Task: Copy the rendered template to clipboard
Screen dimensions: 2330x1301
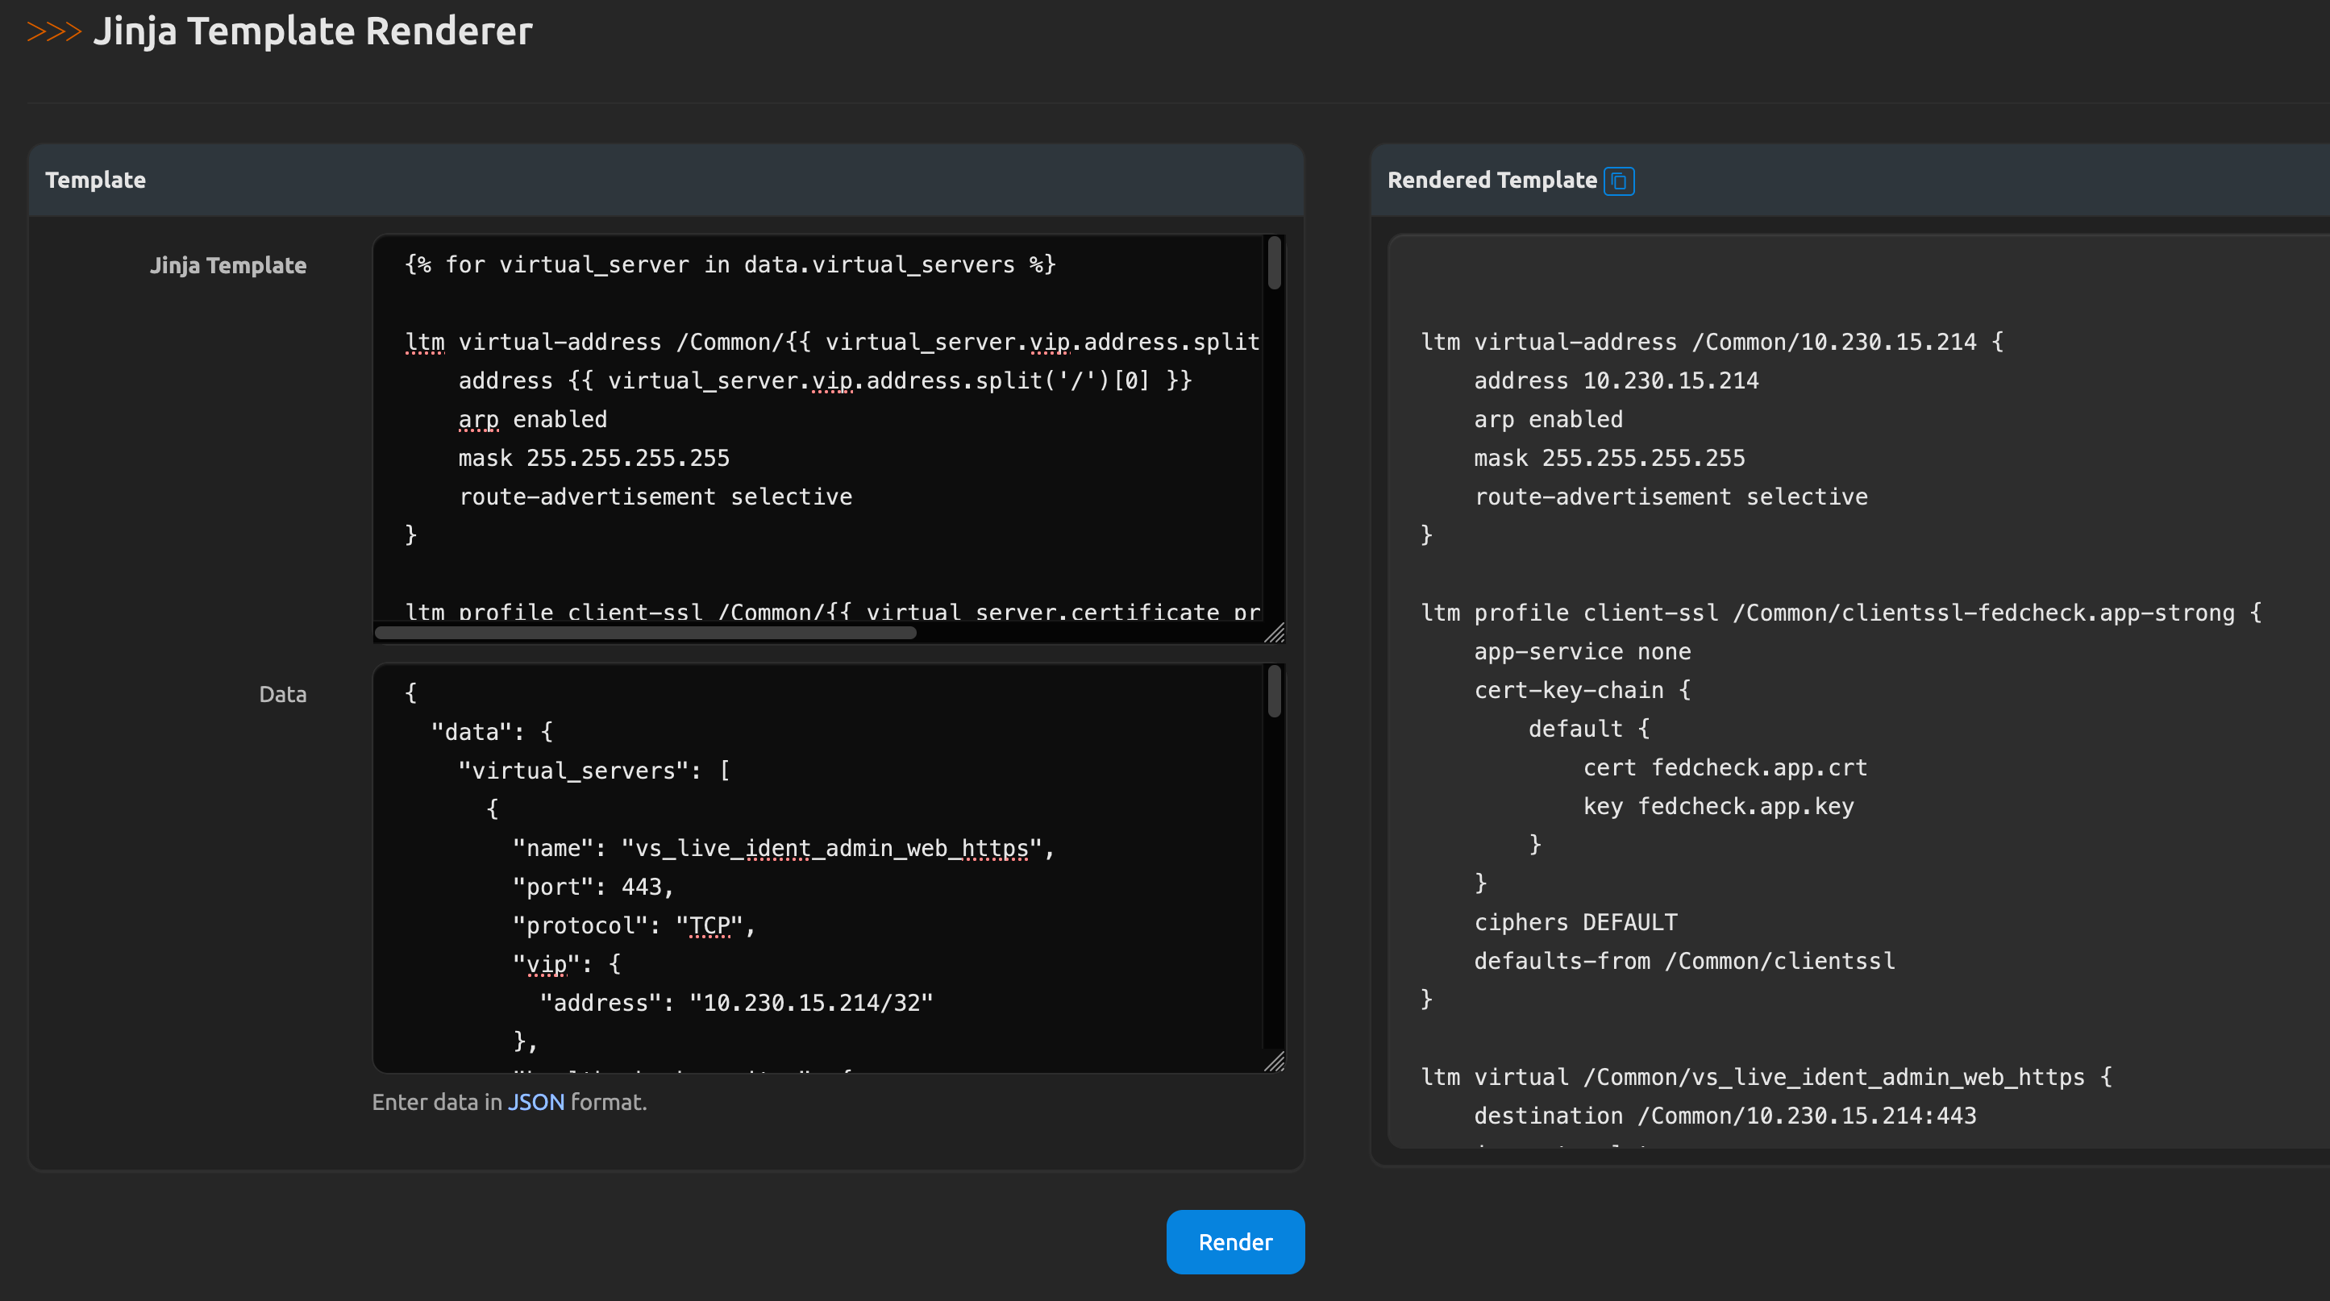Action: click(x=1618, y=181)
